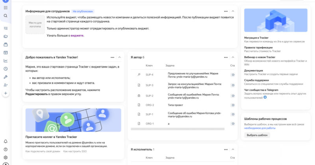The width and height of the screenshot is (315, 165).
Task: Open the help question mark icon
Action: tap(6, 149)
